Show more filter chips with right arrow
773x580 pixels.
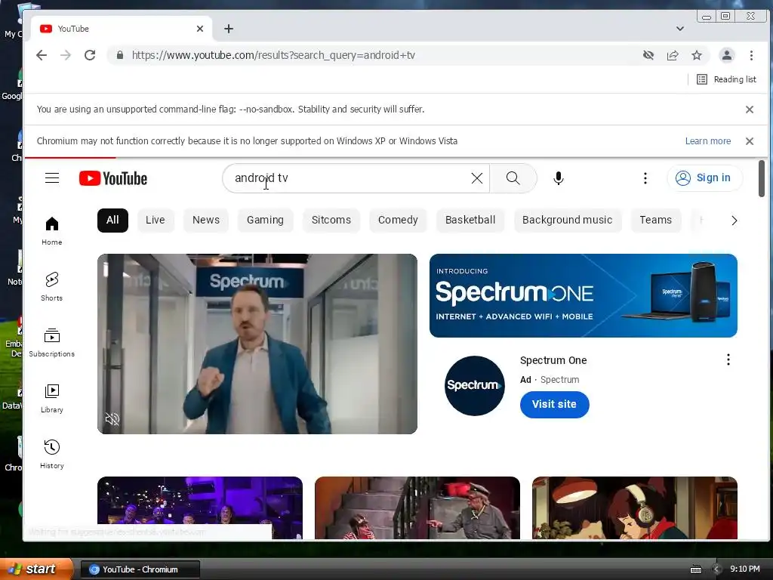(x=734, y=221)
